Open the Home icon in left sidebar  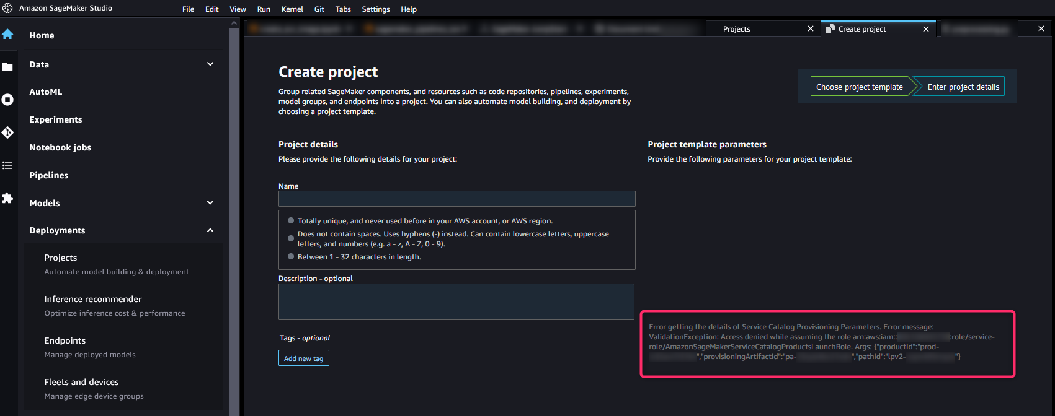coord(7,35)
